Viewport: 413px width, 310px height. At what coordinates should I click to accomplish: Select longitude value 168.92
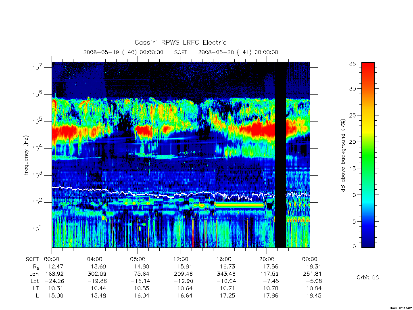(54, 274)
